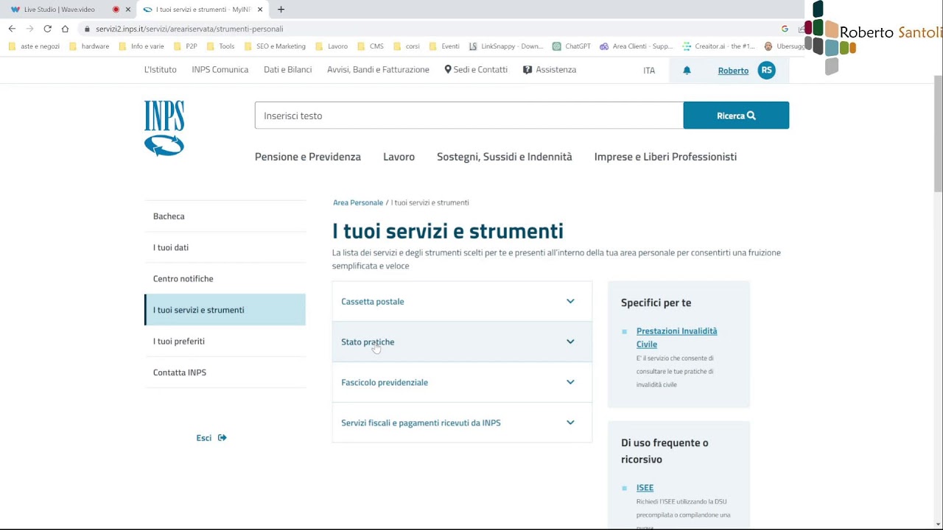Click the INPS logo

click(164, 128)
